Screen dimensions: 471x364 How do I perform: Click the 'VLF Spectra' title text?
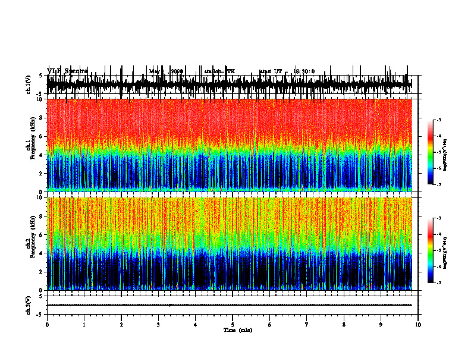(x=67, y=71)
